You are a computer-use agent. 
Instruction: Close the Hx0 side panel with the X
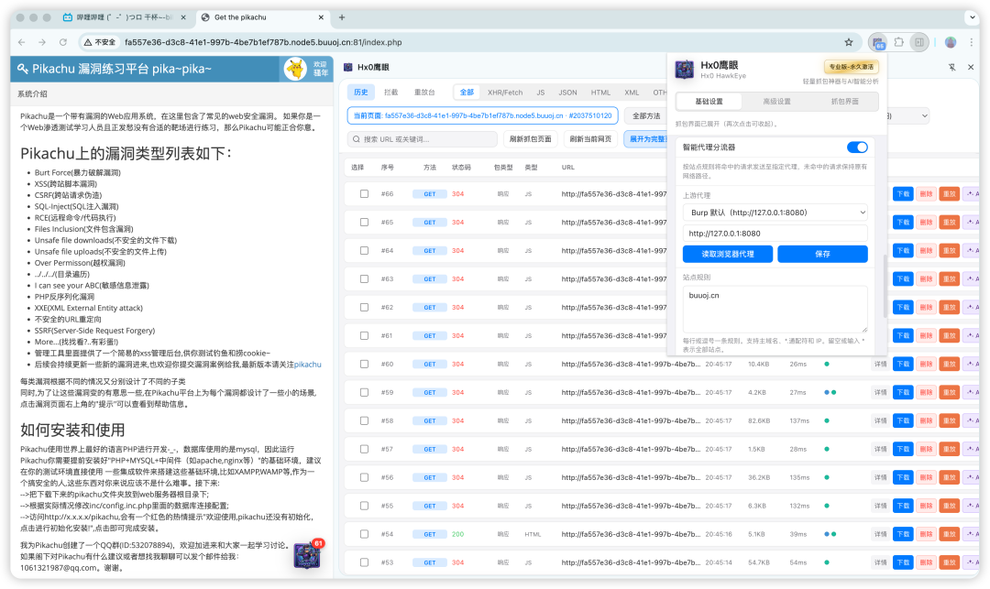point(971,67)
